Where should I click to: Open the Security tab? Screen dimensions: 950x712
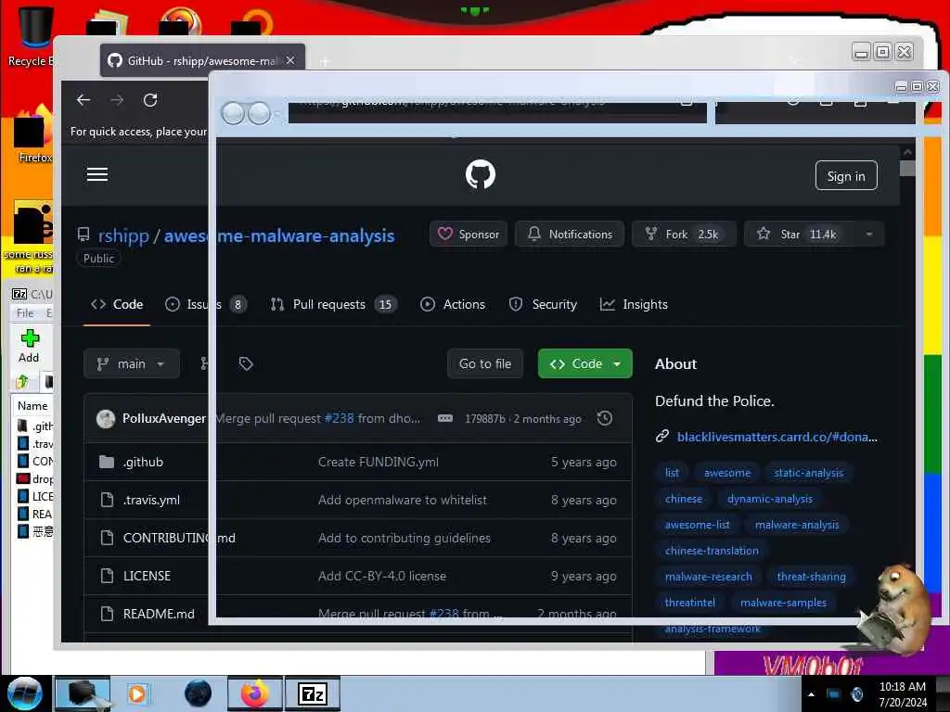click(x=543, y=304)
